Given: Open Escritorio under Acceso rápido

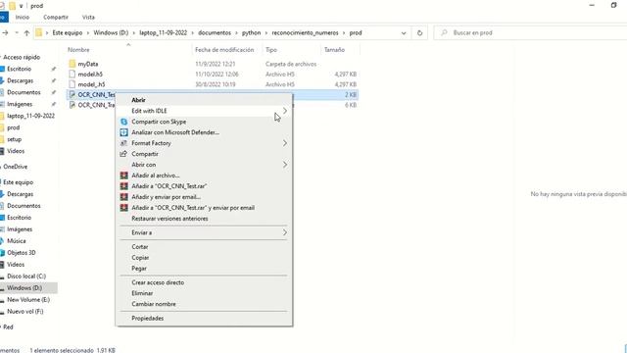Looking at the screenshot, I should (19, 69).
